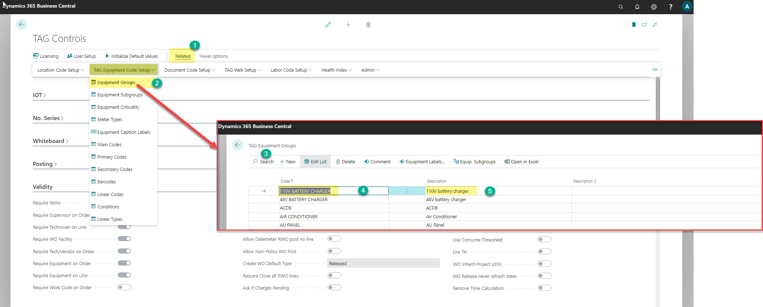Choose Equipment Criticality menu item
The width and height of the screenshot is (763, 307).
(123, 107)
